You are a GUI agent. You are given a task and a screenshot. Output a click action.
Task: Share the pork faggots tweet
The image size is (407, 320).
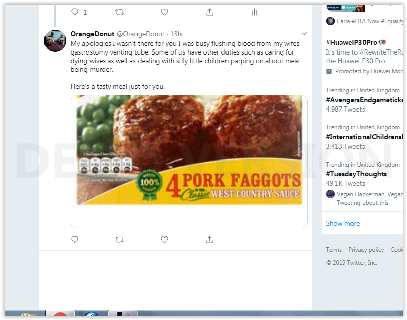(x=209, y=239)
